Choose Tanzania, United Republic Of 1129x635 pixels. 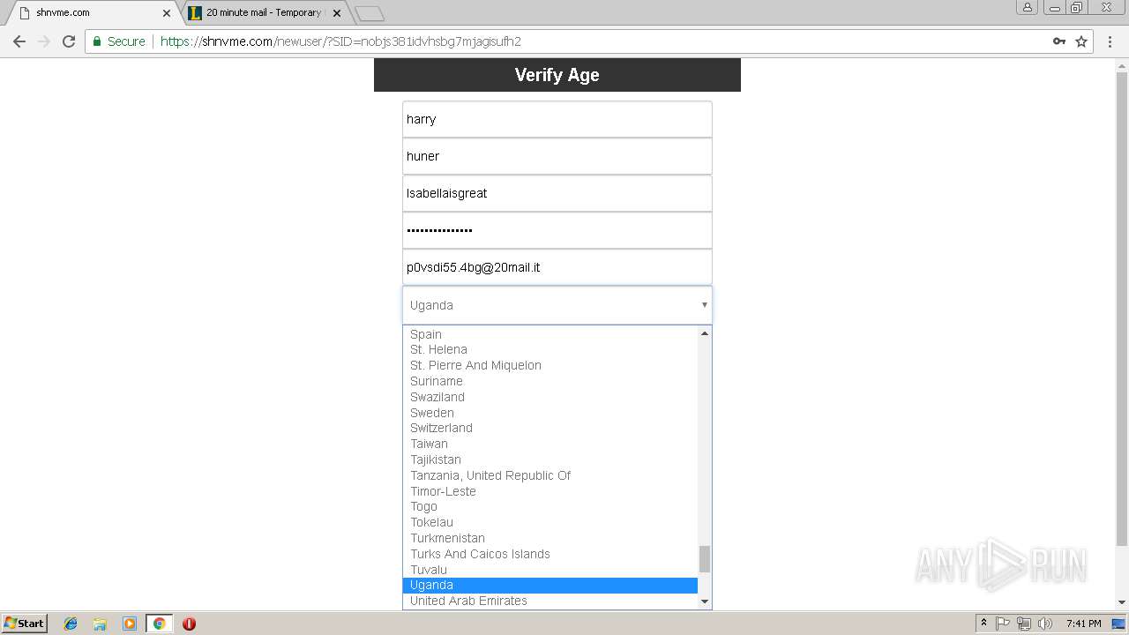click(550, 475)
